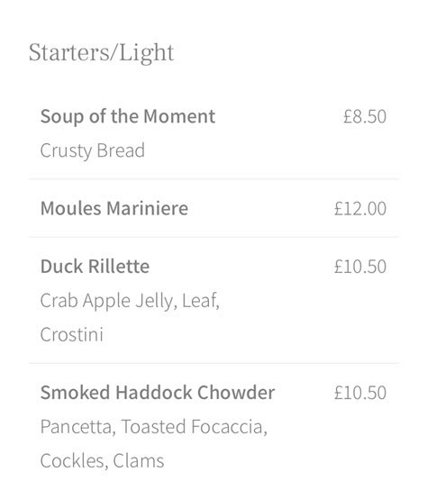Click the word Mariniere in the mussels title
The image size is (427, 490).
147,208
